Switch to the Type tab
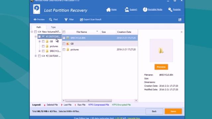Viewport: 212px width, 119px height. coord(53,27)
